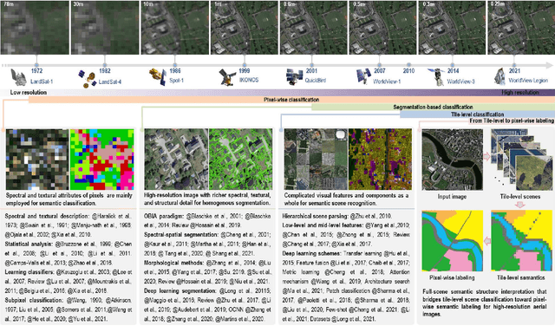Open the mosaic of scene tile images
The height and width of the screenshot is (326, 555).
316,160
